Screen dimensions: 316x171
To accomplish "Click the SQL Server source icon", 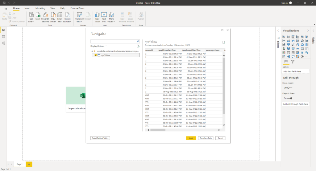I will point(53,17).
